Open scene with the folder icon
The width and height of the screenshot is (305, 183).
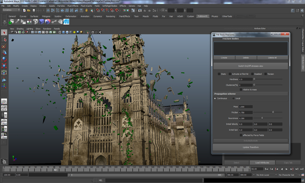tap(29, 10)
